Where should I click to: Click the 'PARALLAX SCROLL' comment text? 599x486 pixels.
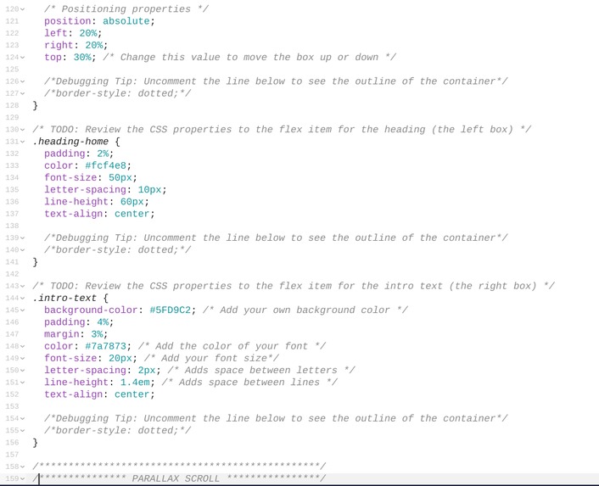[x=176, y=478]
